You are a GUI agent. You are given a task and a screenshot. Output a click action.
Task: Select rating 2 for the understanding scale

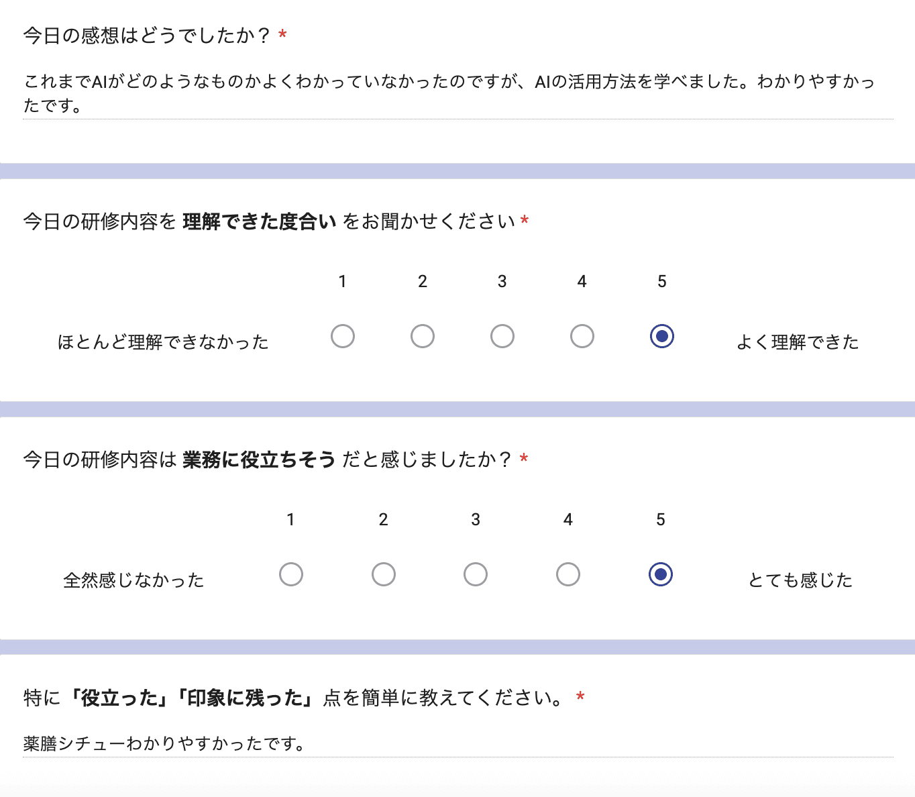tap(423, 336)
